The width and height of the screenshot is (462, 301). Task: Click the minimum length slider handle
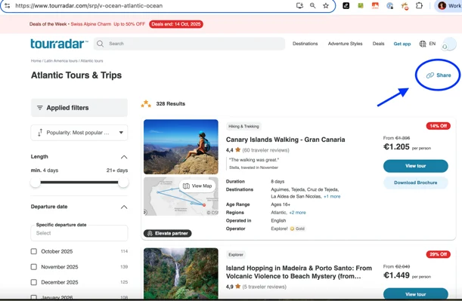(x=36, y=183)
